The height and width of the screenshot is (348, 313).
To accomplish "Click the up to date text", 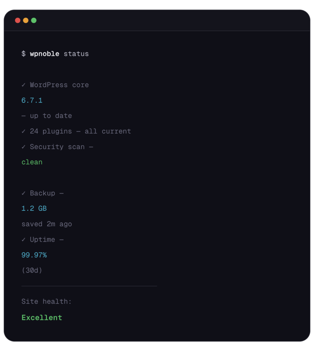I will click(51, 116).
